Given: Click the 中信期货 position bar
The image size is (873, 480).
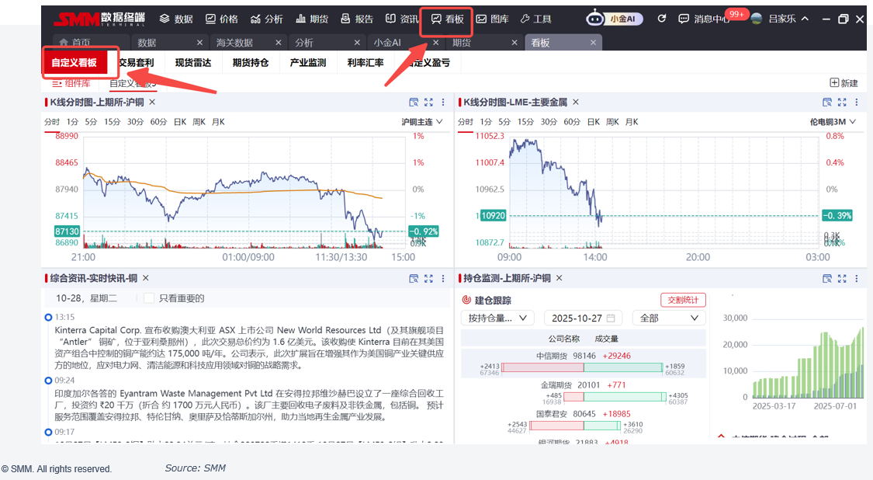Looking at the screenshot, I should coord(582,367).
